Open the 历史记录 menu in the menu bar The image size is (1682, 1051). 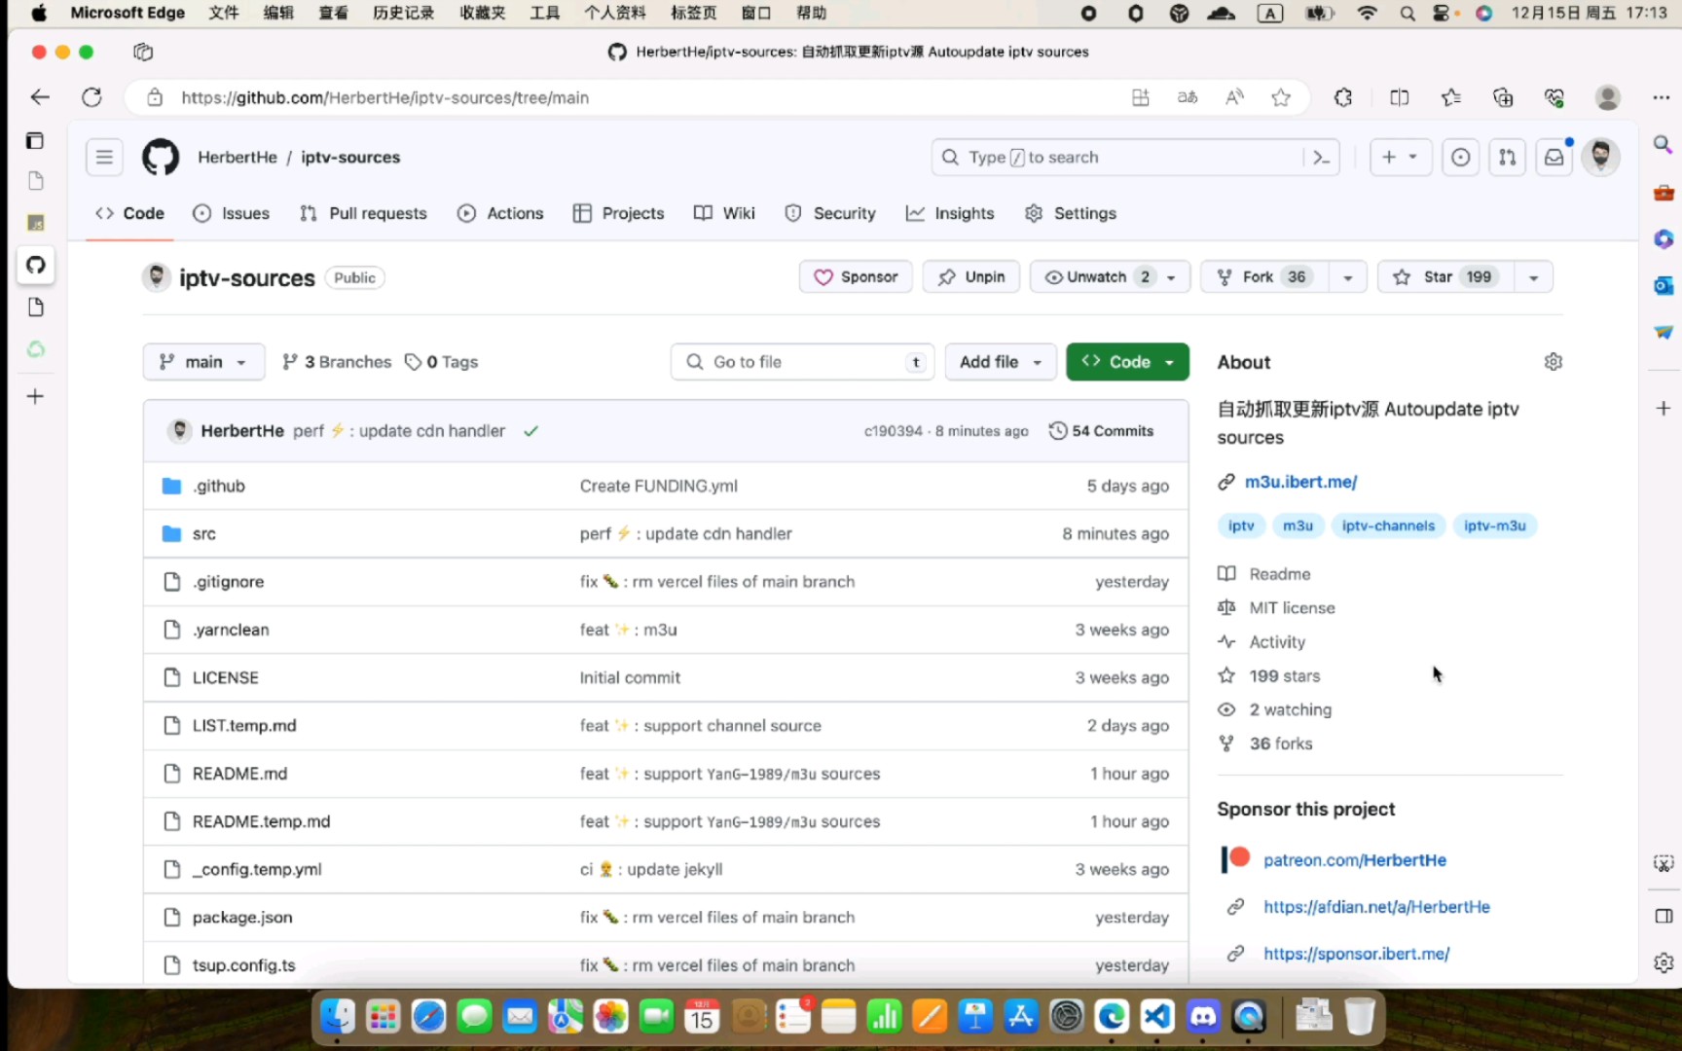(404, 13)
